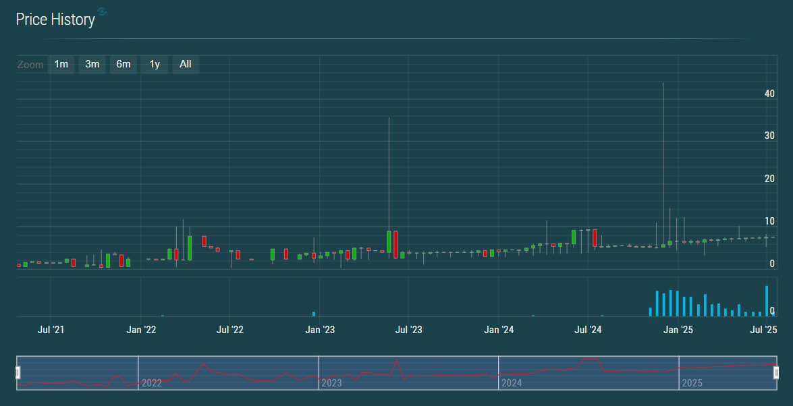
Task: Select the 3m zoom range
Action: (92, 64)
